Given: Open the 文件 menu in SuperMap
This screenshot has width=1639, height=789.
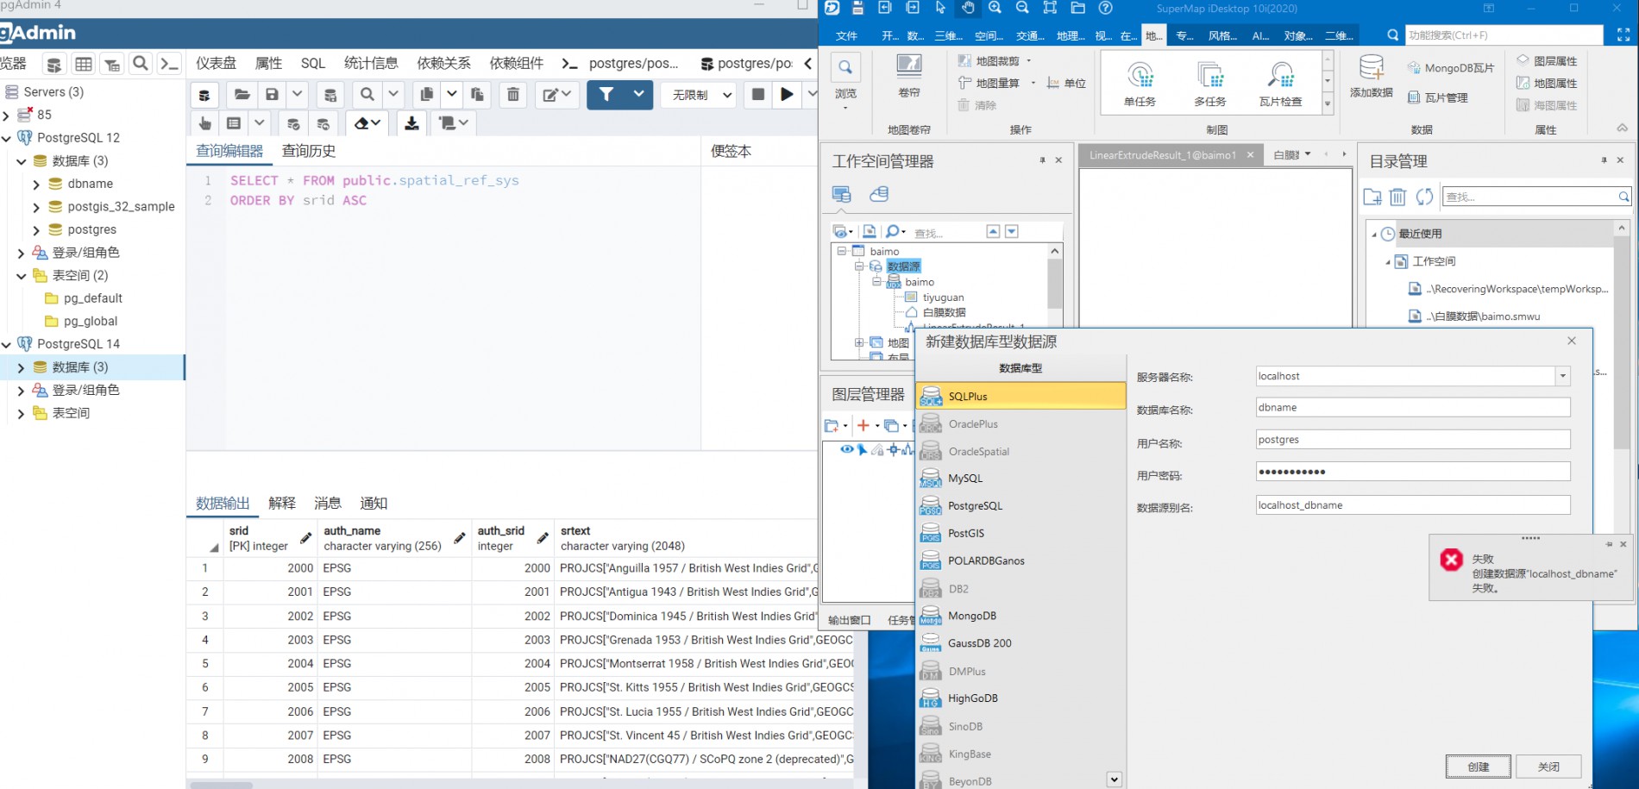Looking at the screenshot, I should [847, 35].
